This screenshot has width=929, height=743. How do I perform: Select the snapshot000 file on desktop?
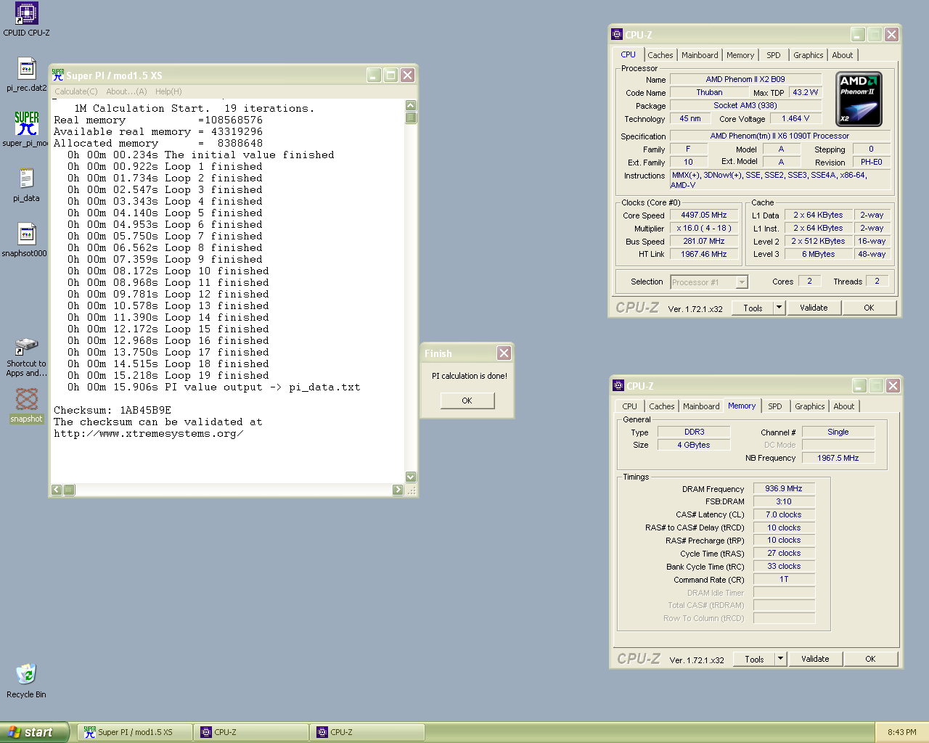27,234
